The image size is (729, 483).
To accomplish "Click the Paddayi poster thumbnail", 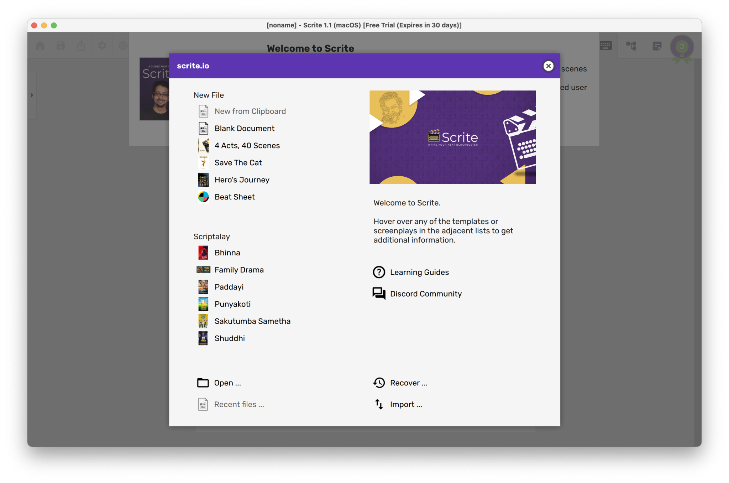I will 203,287.
